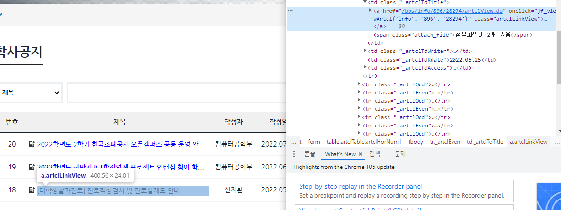Open the drawer's three-dot more tools menu

coord(294,154)
